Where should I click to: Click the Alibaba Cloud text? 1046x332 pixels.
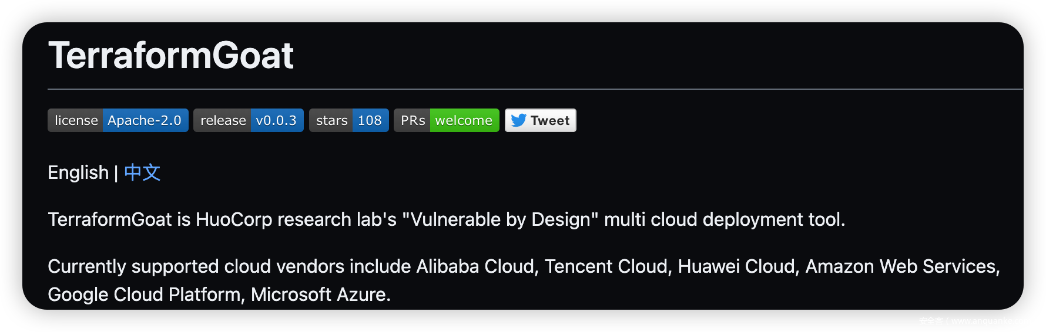click(476, 266)
